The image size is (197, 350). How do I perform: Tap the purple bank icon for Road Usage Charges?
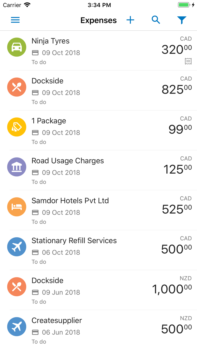click(x=17, y=167)
